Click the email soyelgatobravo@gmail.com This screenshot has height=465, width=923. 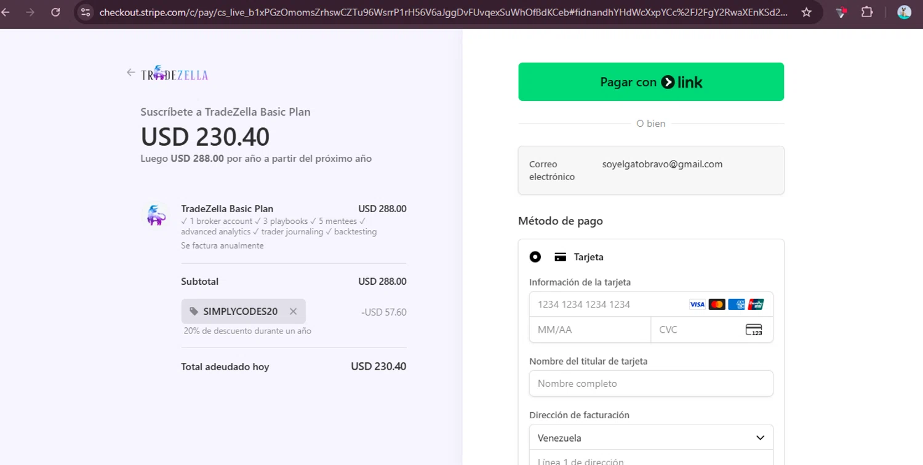point(662,164)
